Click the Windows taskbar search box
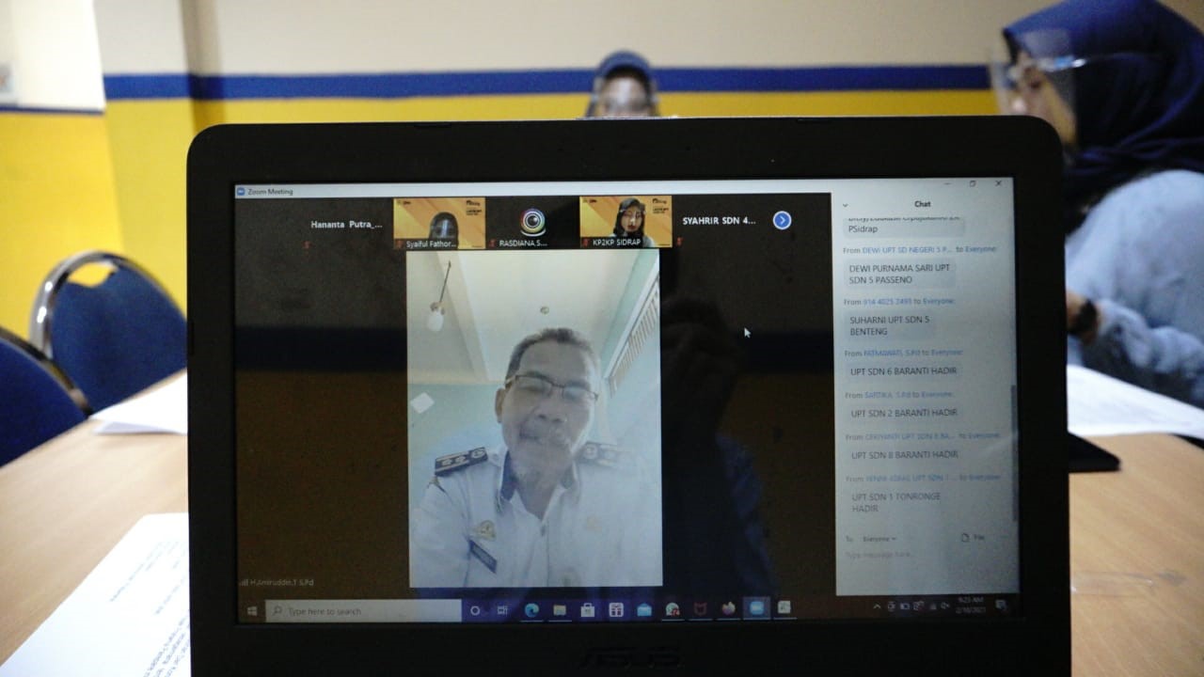 (x=367, y=611)
